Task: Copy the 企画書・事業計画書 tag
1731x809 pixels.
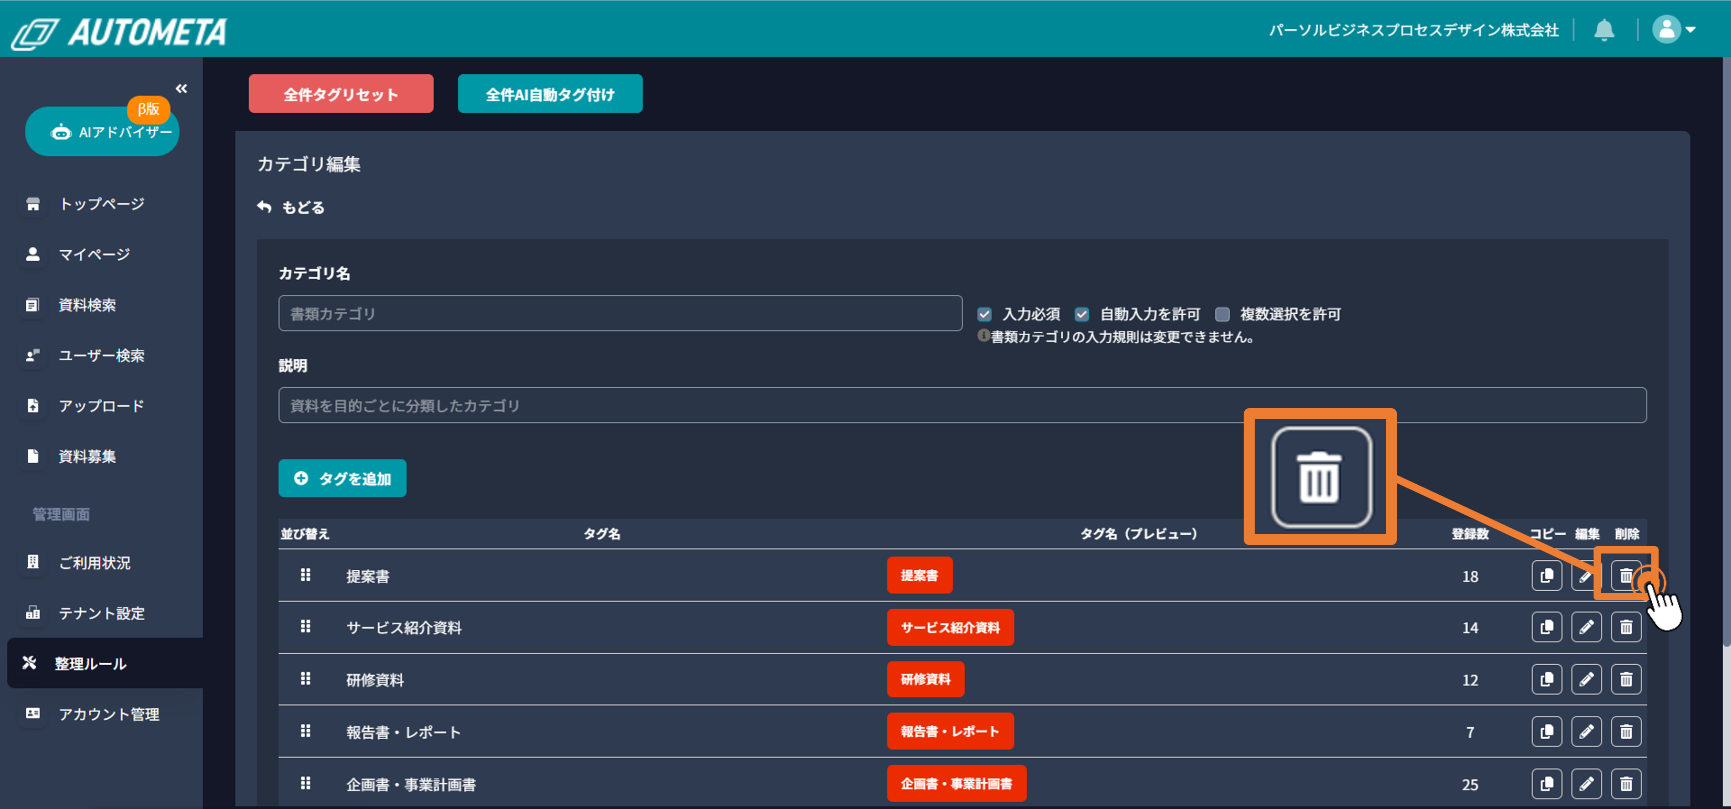Action: 1546,783
